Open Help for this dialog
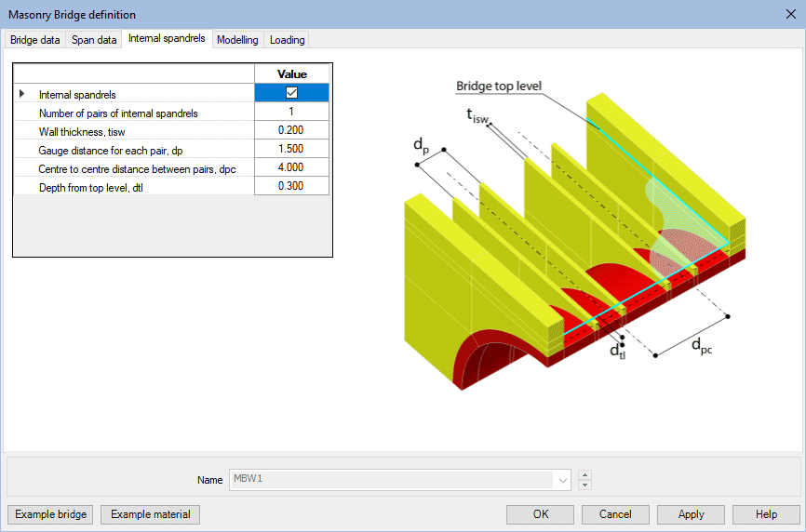Screen dimensions: 806x532 click(x=766, y=514)
